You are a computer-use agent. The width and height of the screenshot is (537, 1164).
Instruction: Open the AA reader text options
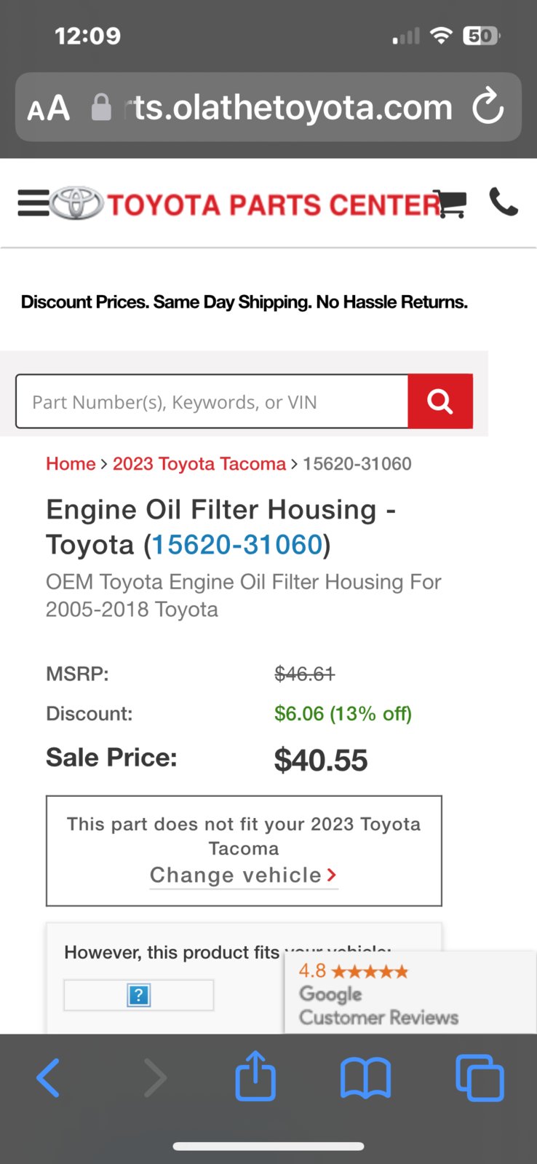(49, 109)
